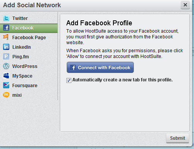Screen dimensions: 194x149
Task: Select Facebook Page in network list
Action: click(x=29, y=37)
